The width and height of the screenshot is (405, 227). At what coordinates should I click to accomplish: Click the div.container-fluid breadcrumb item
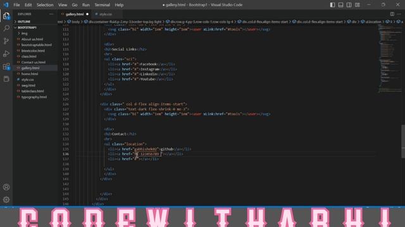(x=125, y=22)
